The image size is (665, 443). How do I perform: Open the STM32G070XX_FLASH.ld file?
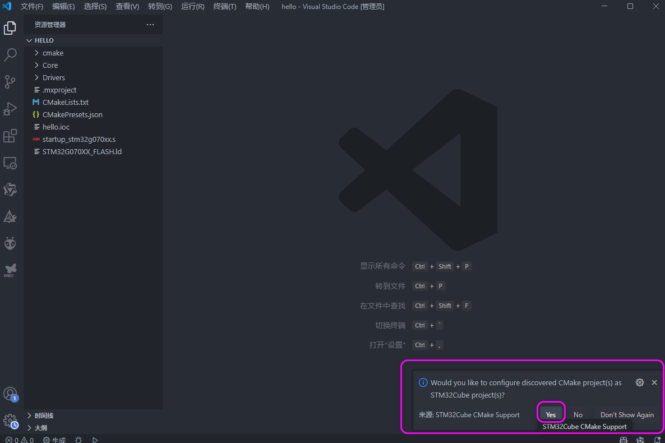click(x=93, y=151)
